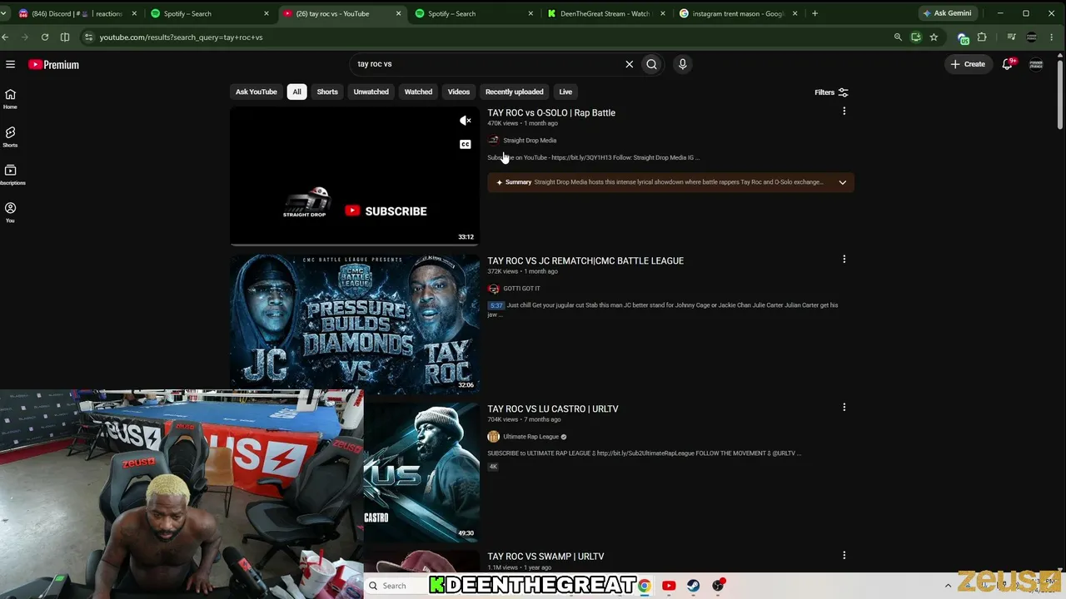Clear the YouTube search query
This screenshot has width=1066, height=599.
[x=629, y=64]
